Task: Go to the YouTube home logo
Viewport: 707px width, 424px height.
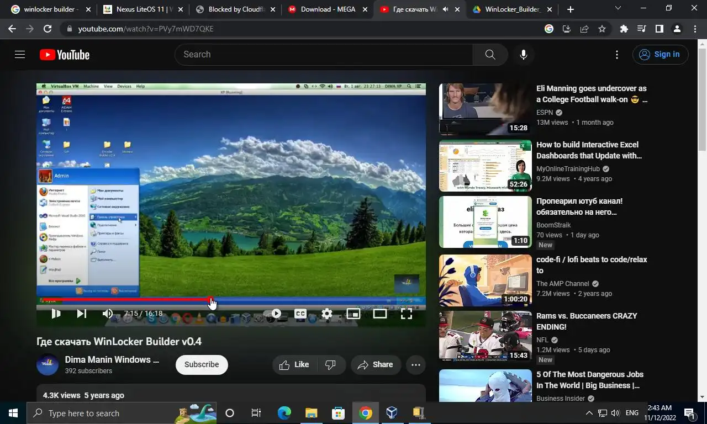Action: (x=65, y=54)
